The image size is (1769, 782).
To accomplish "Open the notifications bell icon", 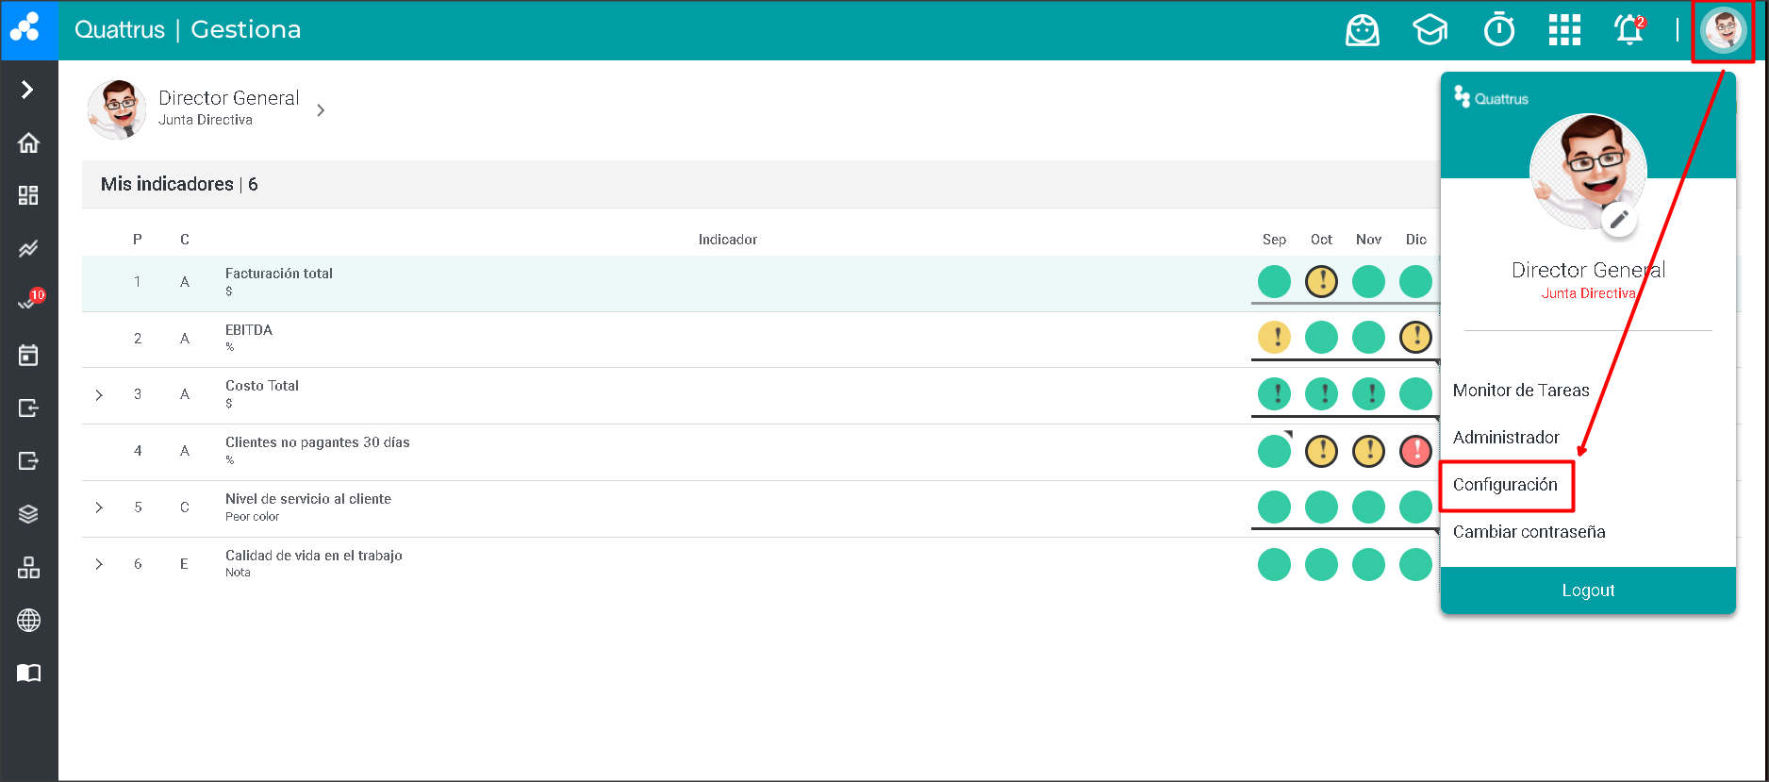I will [x=1628, y=30].
